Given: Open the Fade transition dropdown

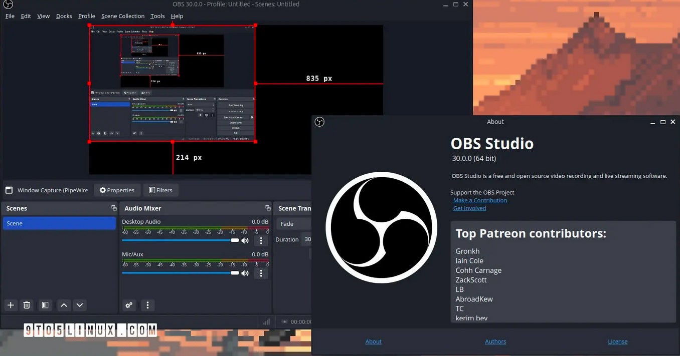Looking at the screenshot, I should point(293,224).
